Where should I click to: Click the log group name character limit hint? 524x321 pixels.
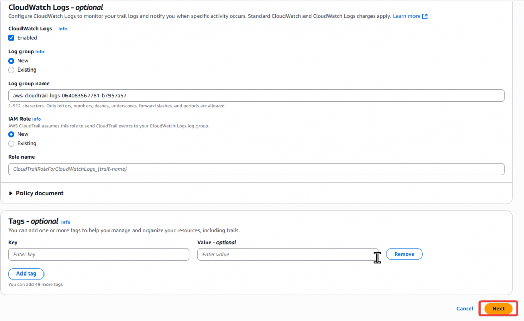coord(117,106)
